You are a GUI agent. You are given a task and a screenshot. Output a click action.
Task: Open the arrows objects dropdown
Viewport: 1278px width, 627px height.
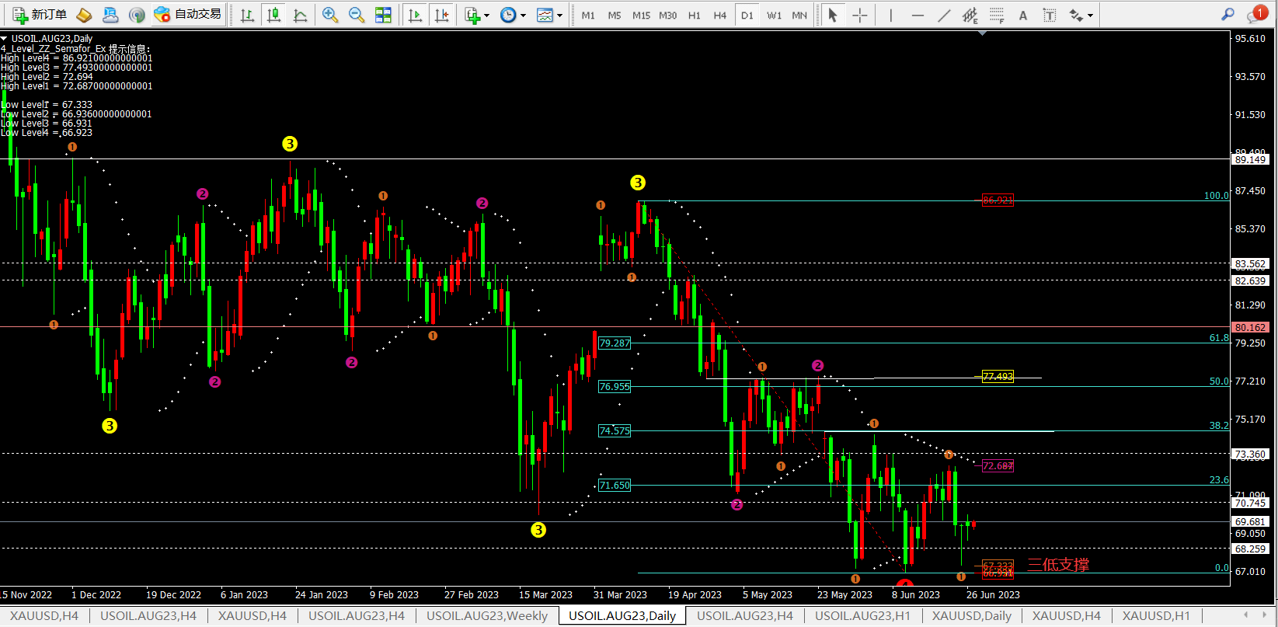point(1081,15)
